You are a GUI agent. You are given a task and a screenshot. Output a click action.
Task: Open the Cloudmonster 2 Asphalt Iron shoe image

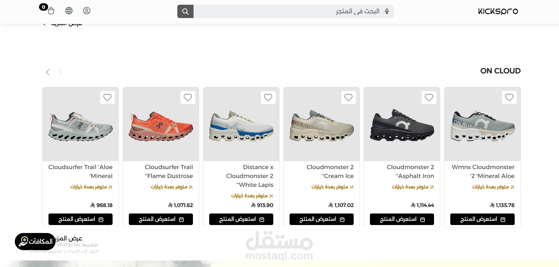coord(402,124)
